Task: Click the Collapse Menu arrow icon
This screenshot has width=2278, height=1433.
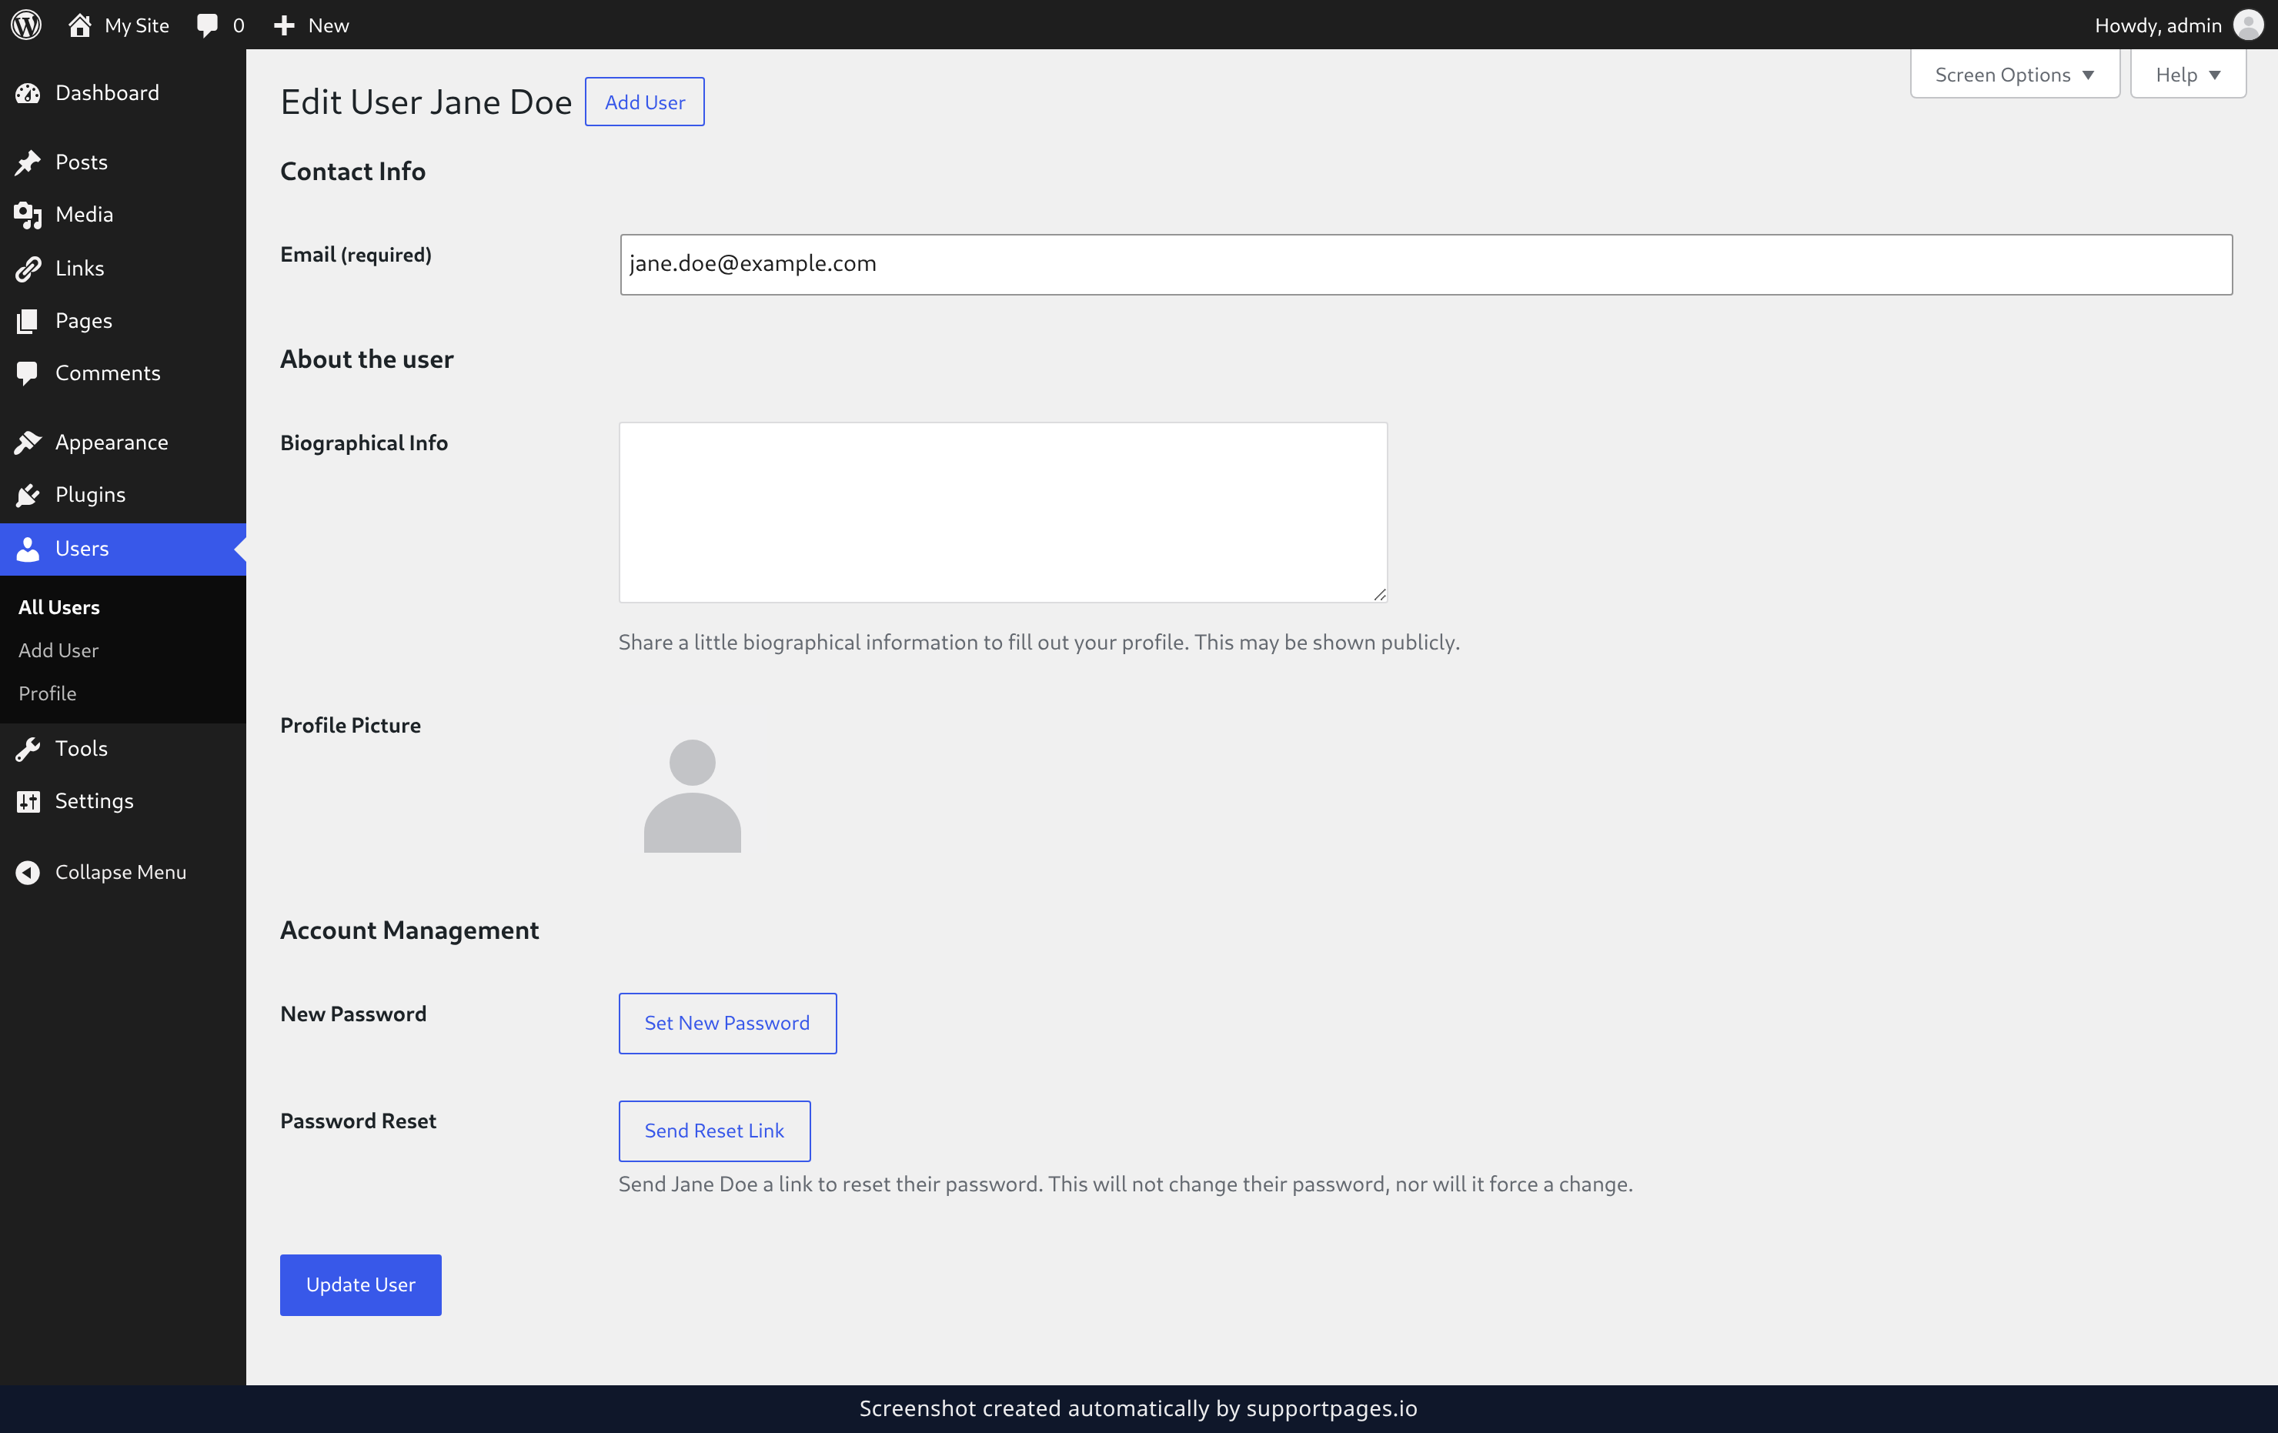Action: (x=28, y=872)
